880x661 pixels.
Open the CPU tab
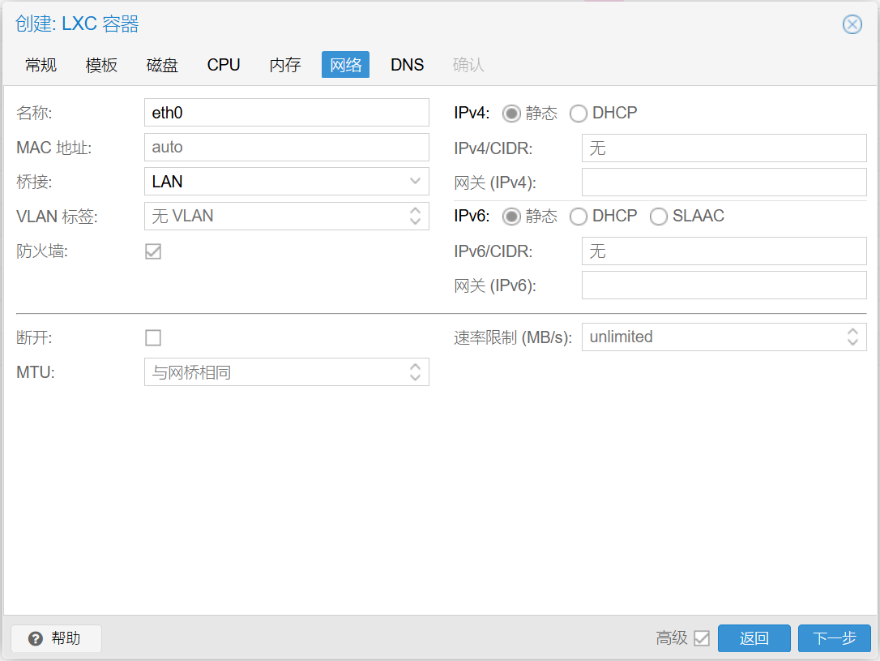point(224,65)
